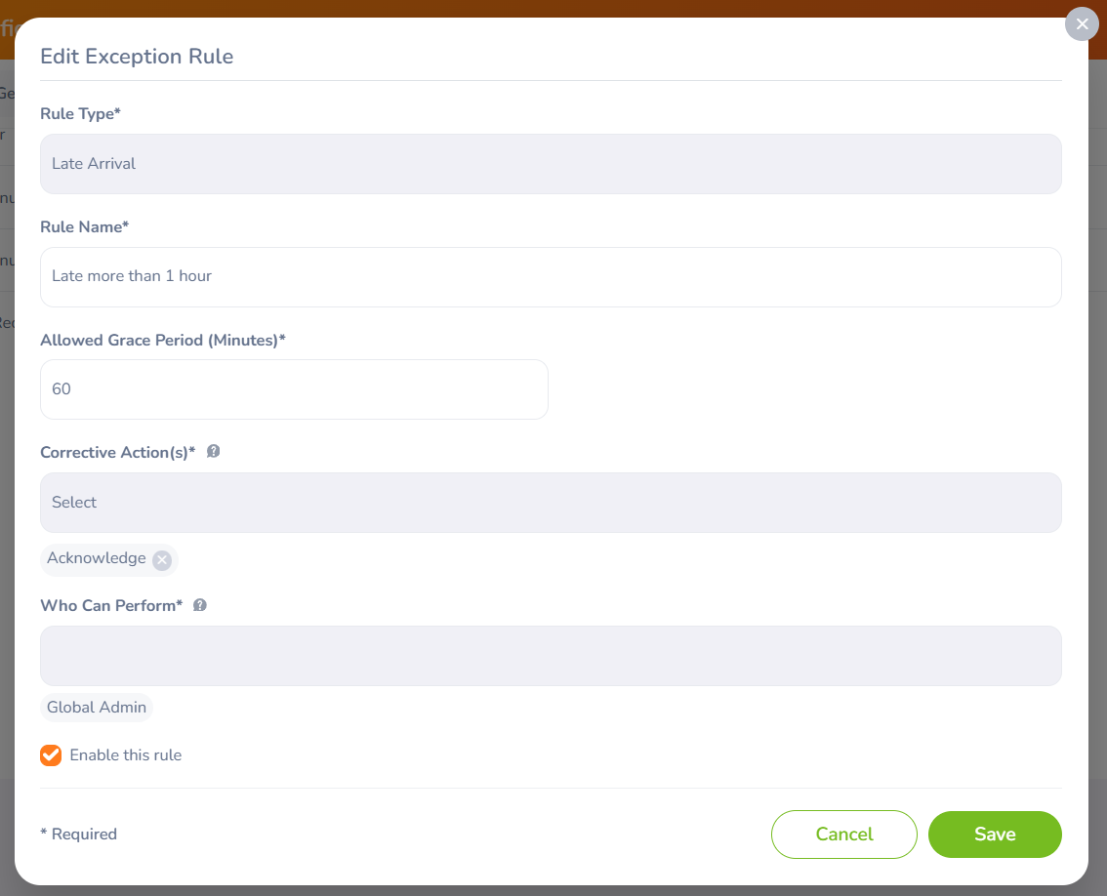Click the Allowed Grace Period label
Image resolution: width=1107 pixels, height=896 pixels.
point(162,341)
